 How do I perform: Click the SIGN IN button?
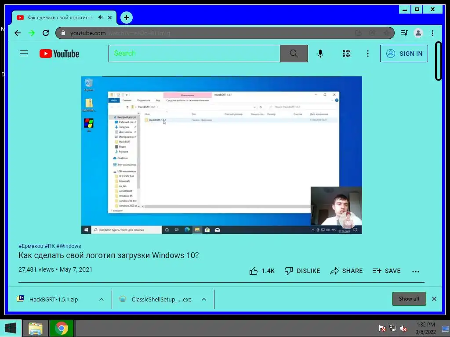[x=404, y=54]
